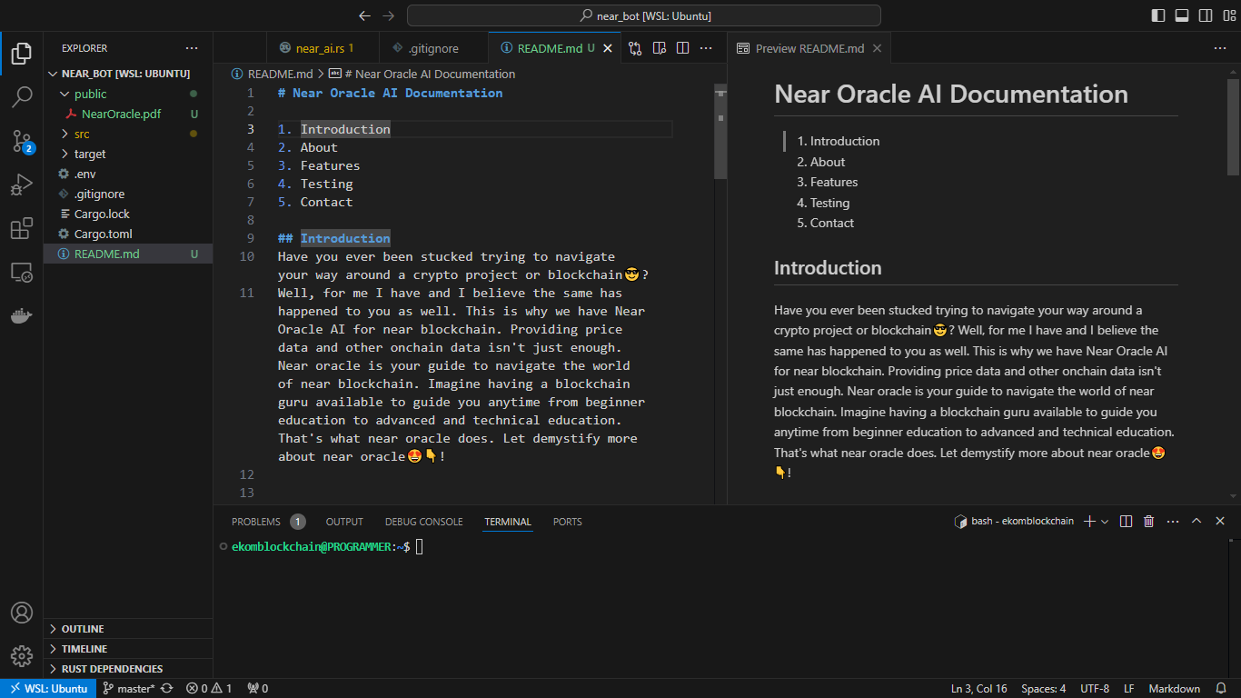
Task: Open the Extensions view
Action: (22, 228)
